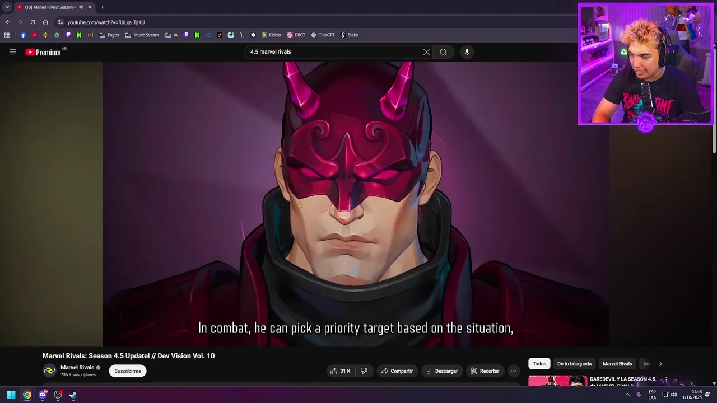The width and height of the screenshot is (717, 403).
Task: Open the IA bookmarks folder
Action: [x=171, y=35]
